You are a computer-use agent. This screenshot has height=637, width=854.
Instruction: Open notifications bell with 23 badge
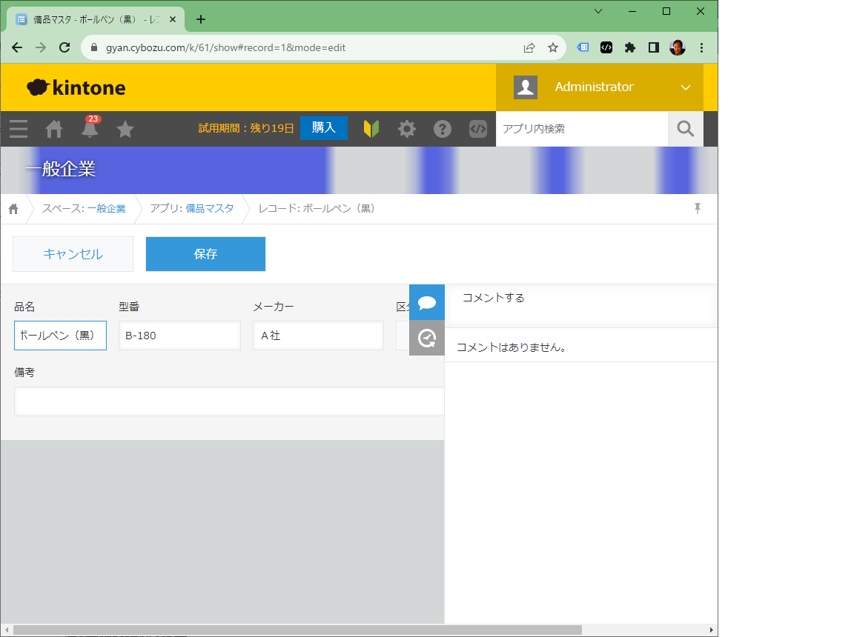click(90, 129)
